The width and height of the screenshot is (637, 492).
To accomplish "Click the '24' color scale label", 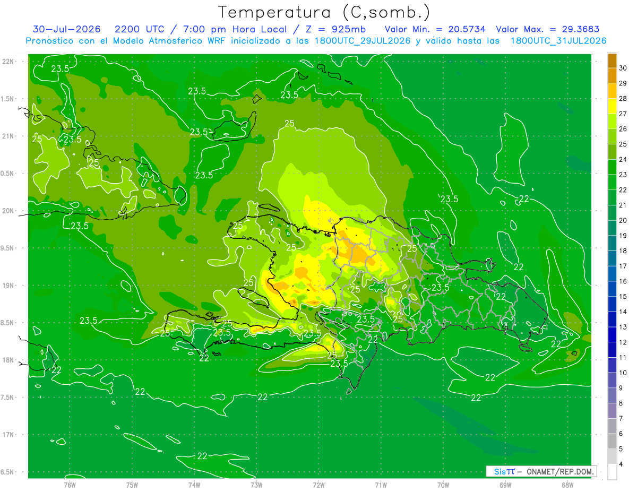I will coord(624,159).
